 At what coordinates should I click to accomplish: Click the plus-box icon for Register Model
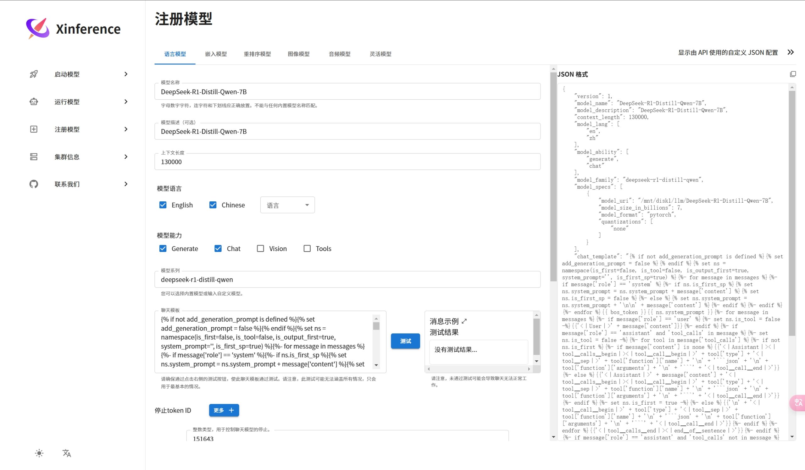tap(34, 129)
